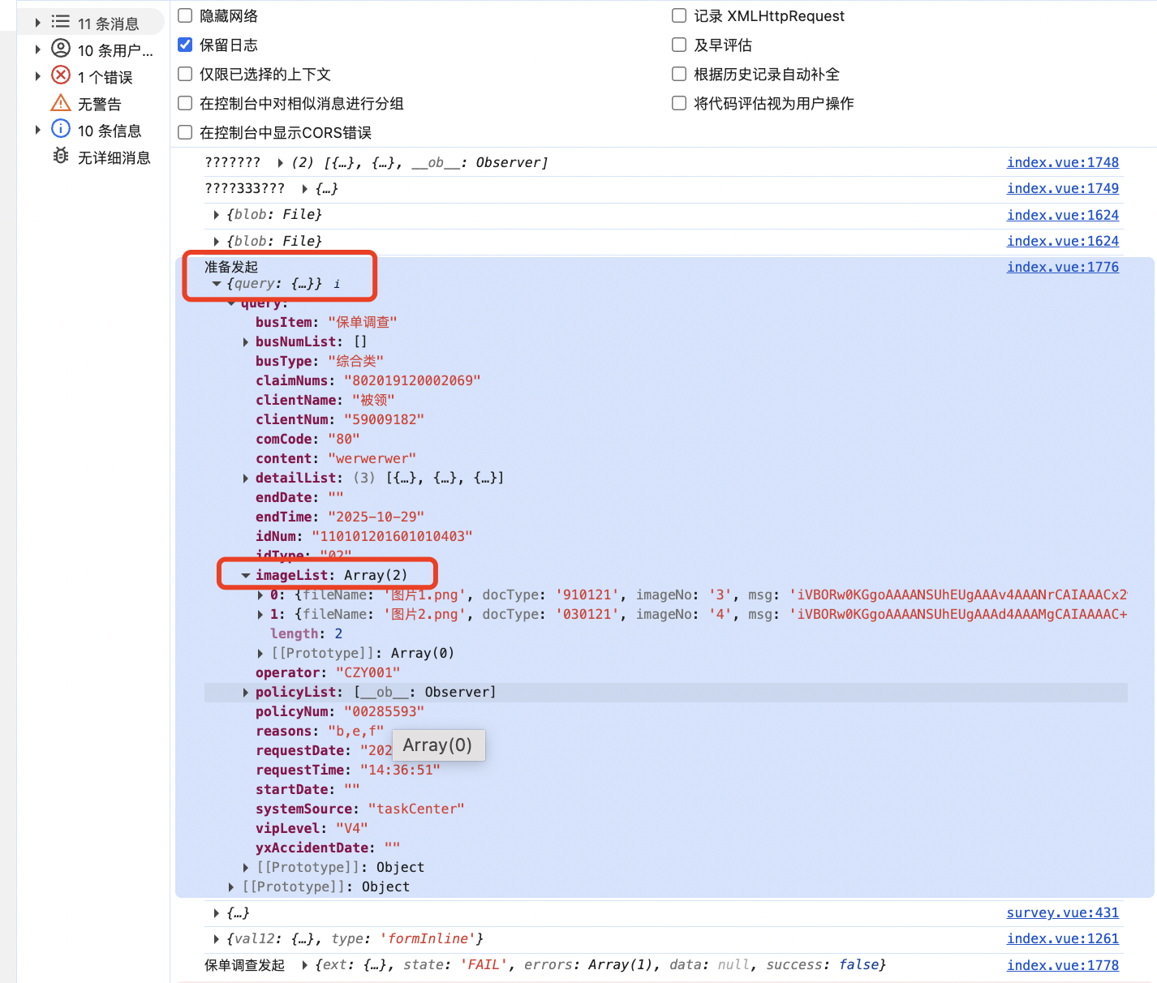Expand the 1 个错误 sidebar group
The height and width of the screenshot is (983, 1157).
37,76
